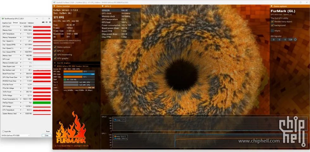Open the NVIDIA GeForce RTX 5080 GPU selector
The image size is (310, 152).
[16, 135]
